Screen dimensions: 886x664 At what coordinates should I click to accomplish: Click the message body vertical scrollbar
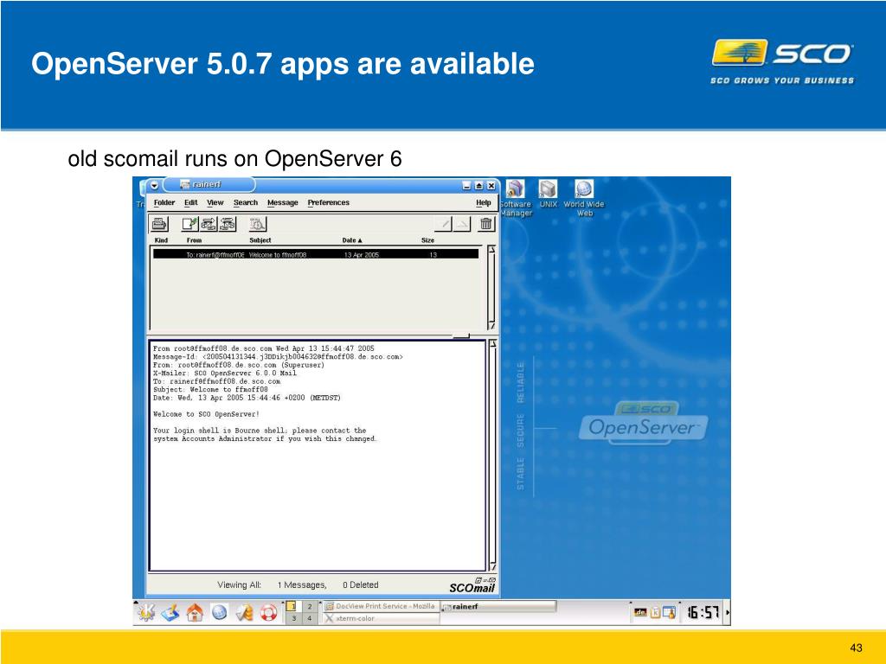tap(492, 455)
